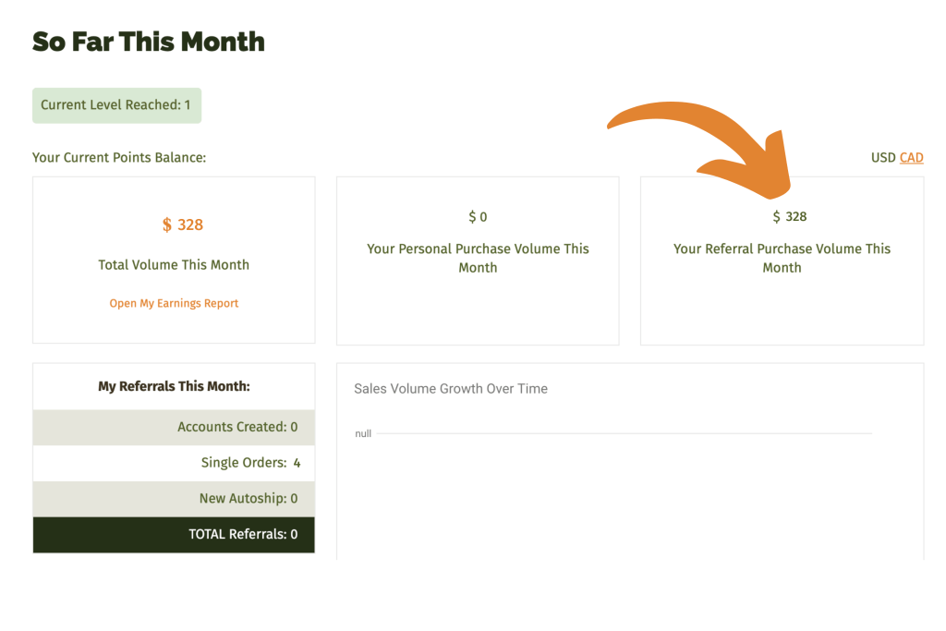Click the TOTAL Referrals dark row
The image size is (946, 631).
point(174,535)
